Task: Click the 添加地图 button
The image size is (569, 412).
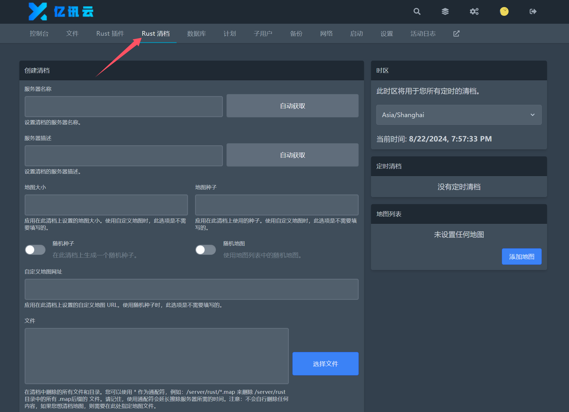Action: [521, 257]
